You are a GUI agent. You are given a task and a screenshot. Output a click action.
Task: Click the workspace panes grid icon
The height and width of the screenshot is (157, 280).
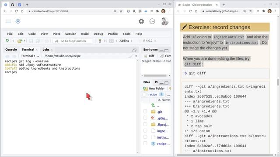[112, 41]
